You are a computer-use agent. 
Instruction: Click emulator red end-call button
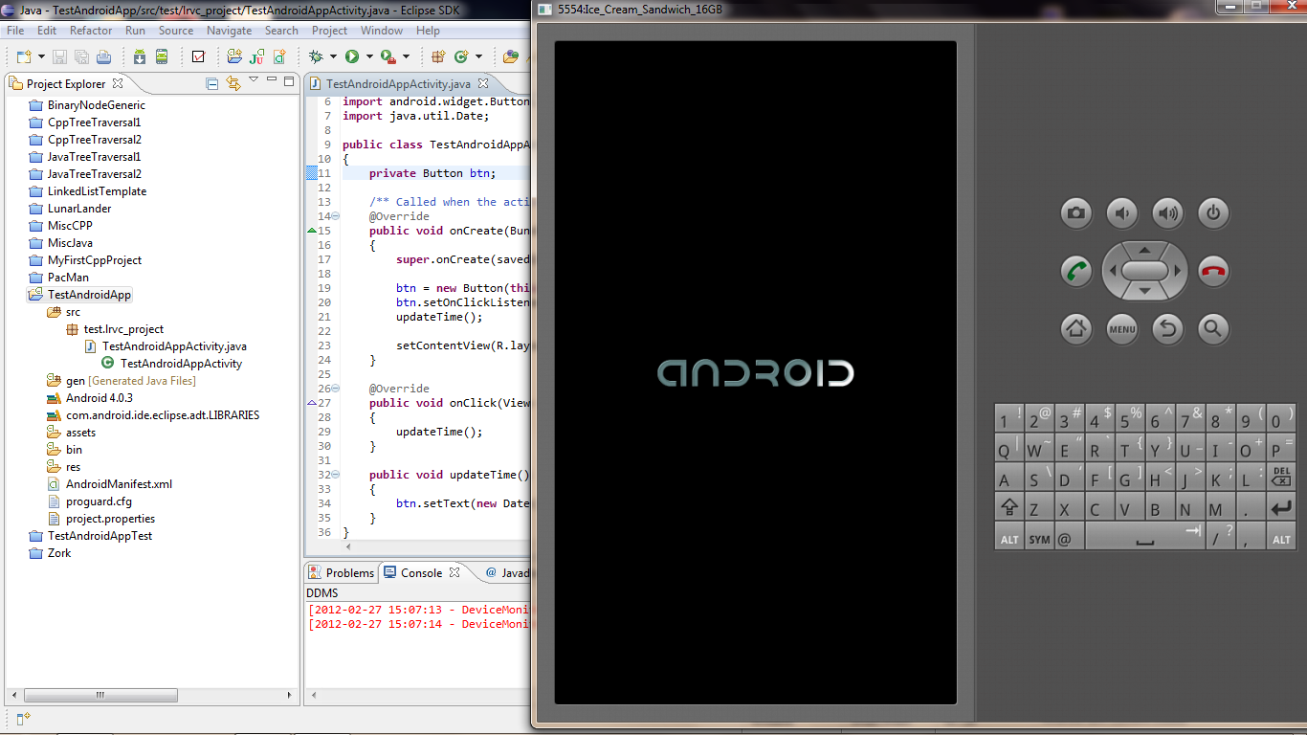1213,271
